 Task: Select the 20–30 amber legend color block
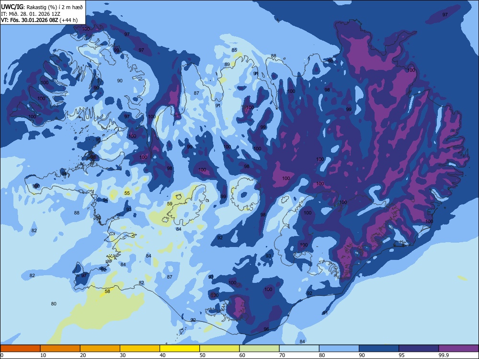[x=100, y=348]
